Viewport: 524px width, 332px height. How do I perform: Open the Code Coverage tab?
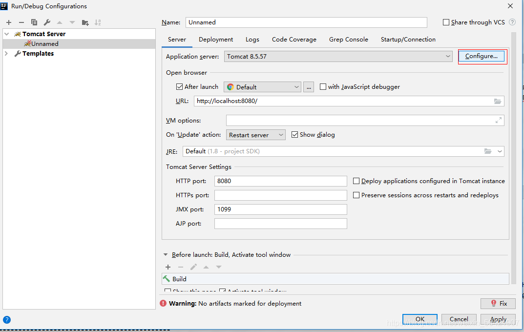tap(294, 40)
